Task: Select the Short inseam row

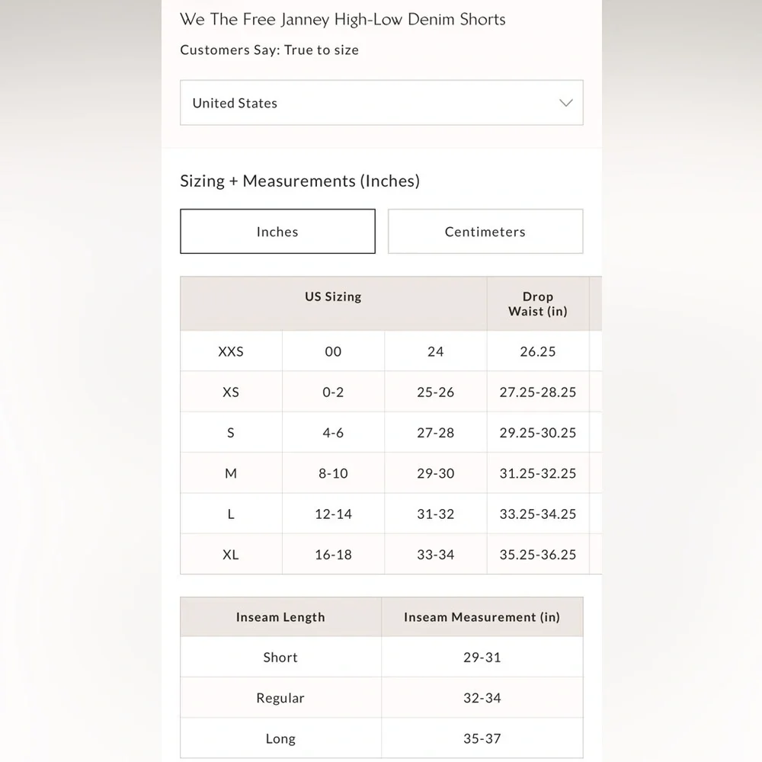Action: tap(382, 657)
